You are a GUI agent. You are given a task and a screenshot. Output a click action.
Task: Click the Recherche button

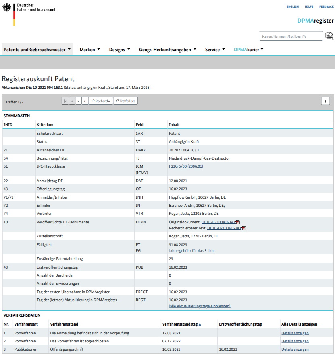pyautogui.click(x=100, y=101)
